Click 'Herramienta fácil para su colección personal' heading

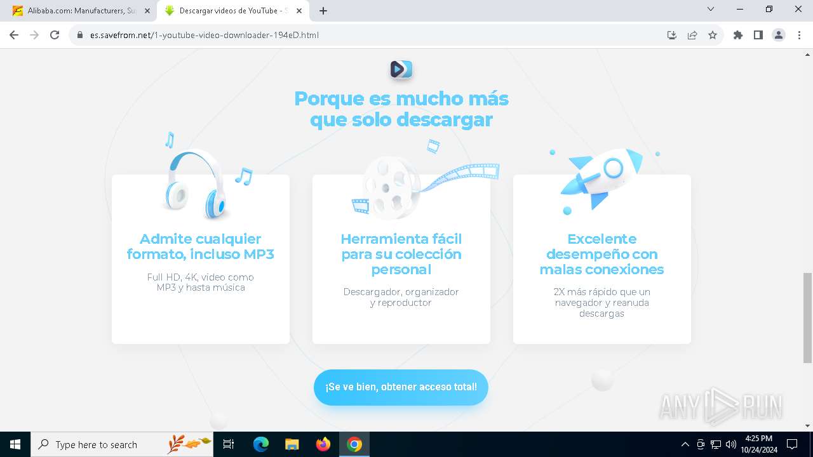(401, 254)
